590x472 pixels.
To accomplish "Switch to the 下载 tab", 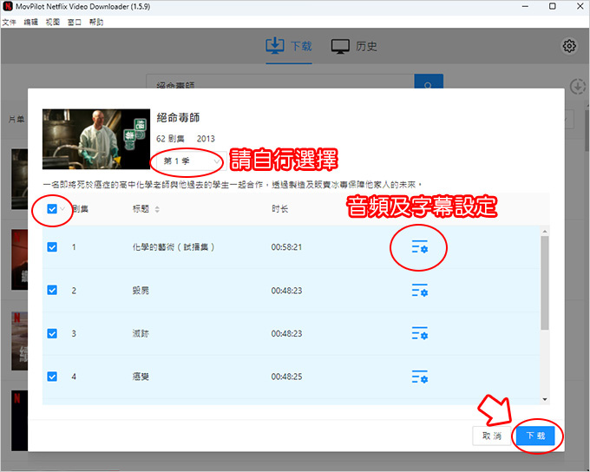I will [x=289, y=46].
